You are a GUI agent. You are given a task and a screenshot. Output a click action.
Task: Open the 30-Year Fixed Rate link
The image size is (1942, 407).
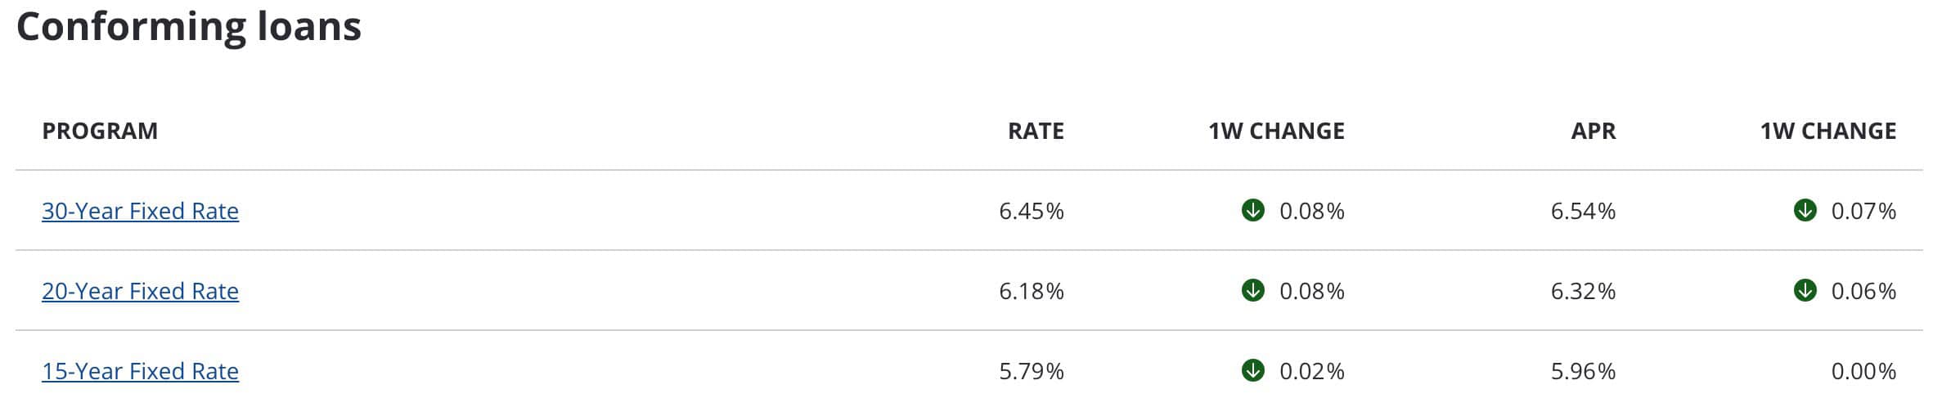(x=140, y=211)
